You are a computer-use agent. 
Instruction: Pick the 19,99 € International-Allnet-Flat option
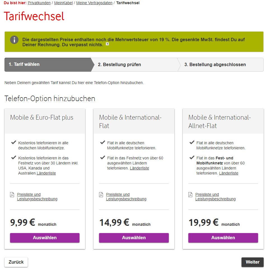coord(223,238)
